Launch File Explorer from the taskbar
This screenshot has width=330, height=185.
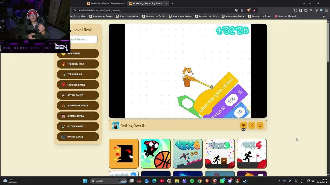coord(177,181)
